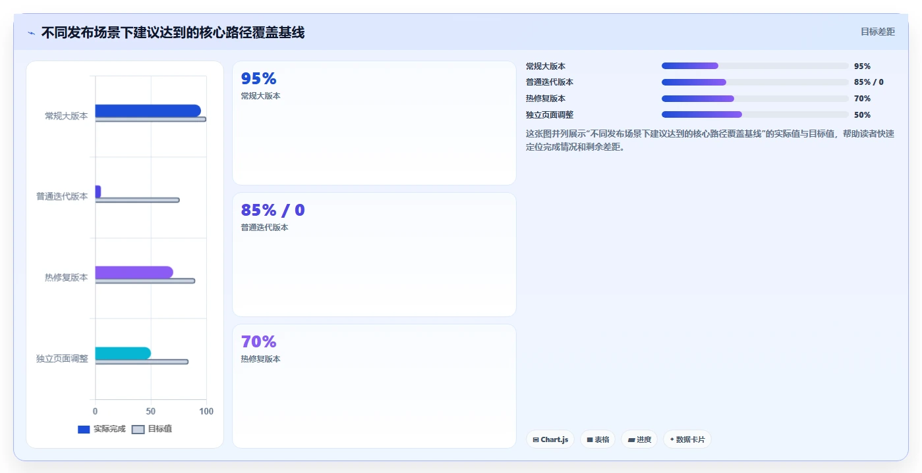Viewport: 922px width, 473px height.
Task: Click the lightning icon beside the title
Action: tap(31, 33)
